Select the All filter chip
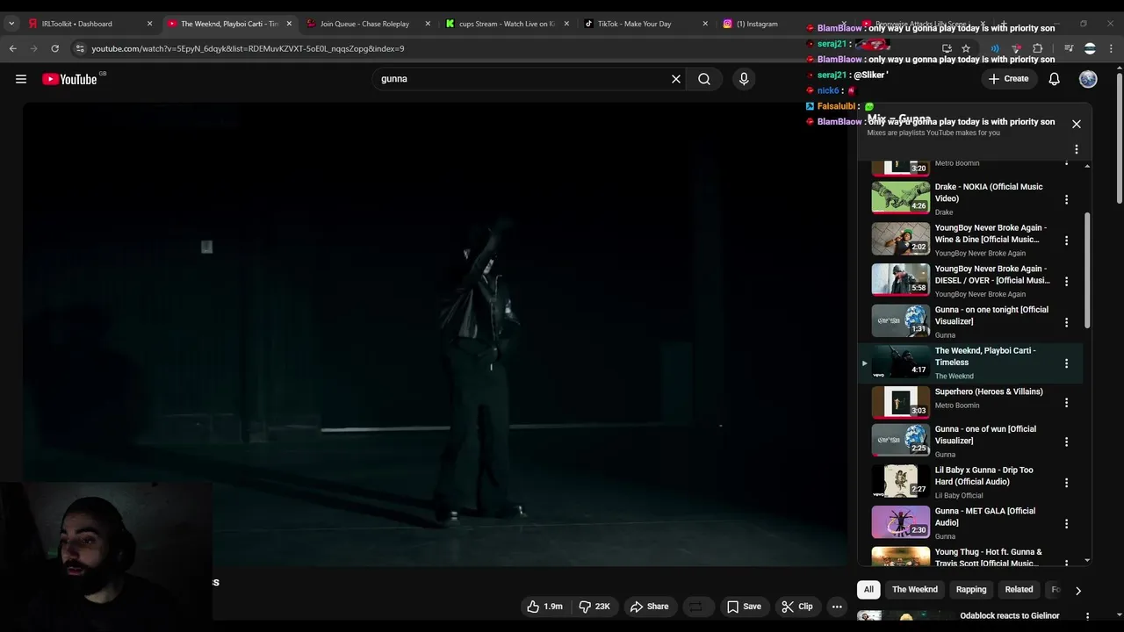The height and width of the screenshot is (632, 1124). (868, 590)
